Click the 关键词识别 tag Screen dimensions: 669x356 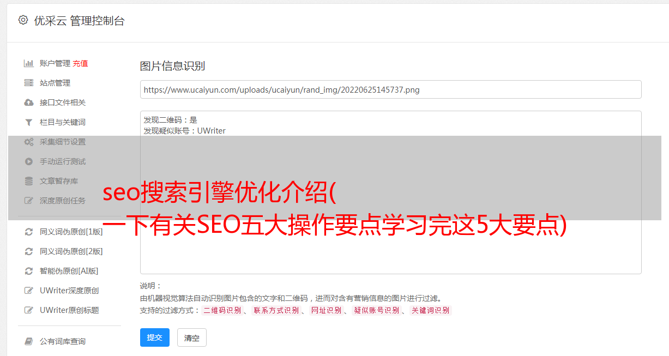click(x=431, y=310)
